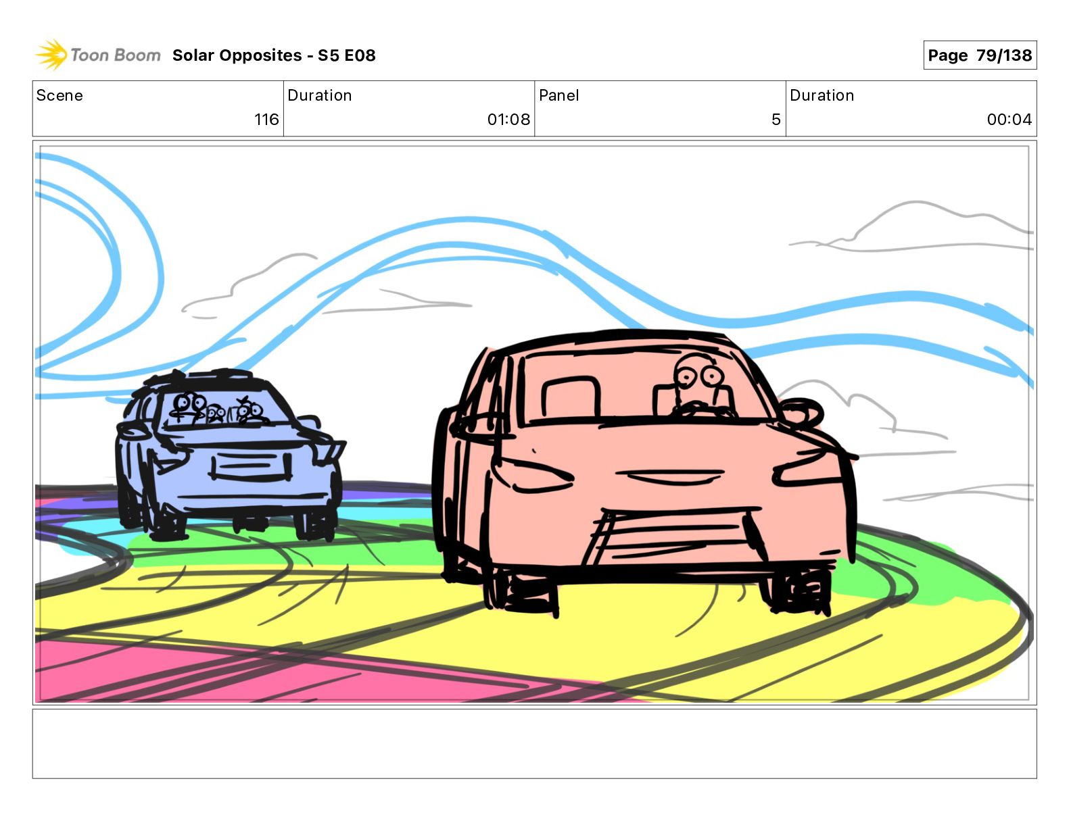Select panel number '5'
1071x827 pixels.
(776, 120)
